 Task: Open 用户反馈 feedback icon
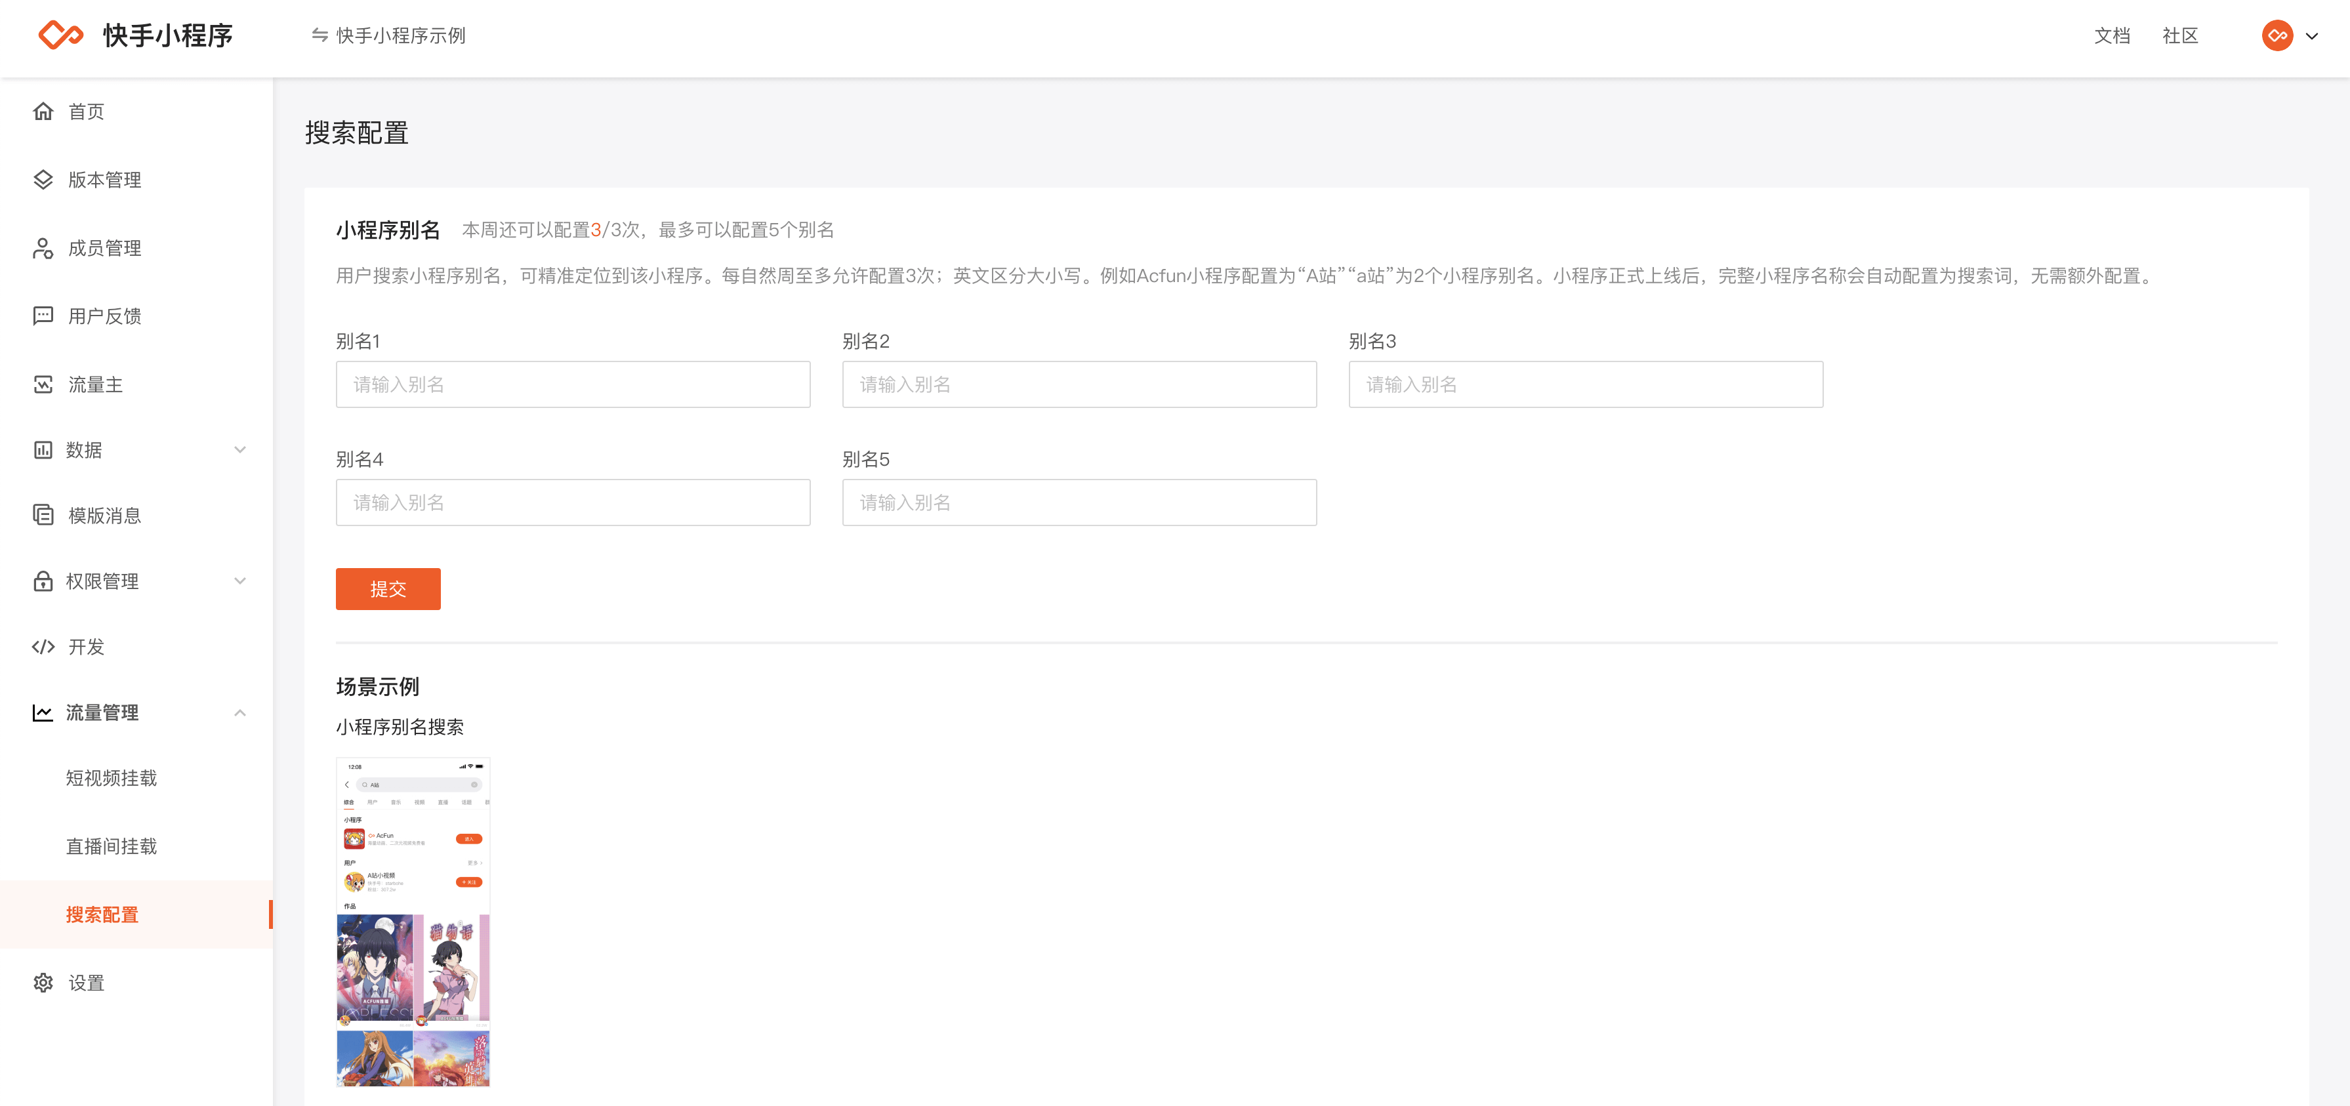(x=44, y=316)
